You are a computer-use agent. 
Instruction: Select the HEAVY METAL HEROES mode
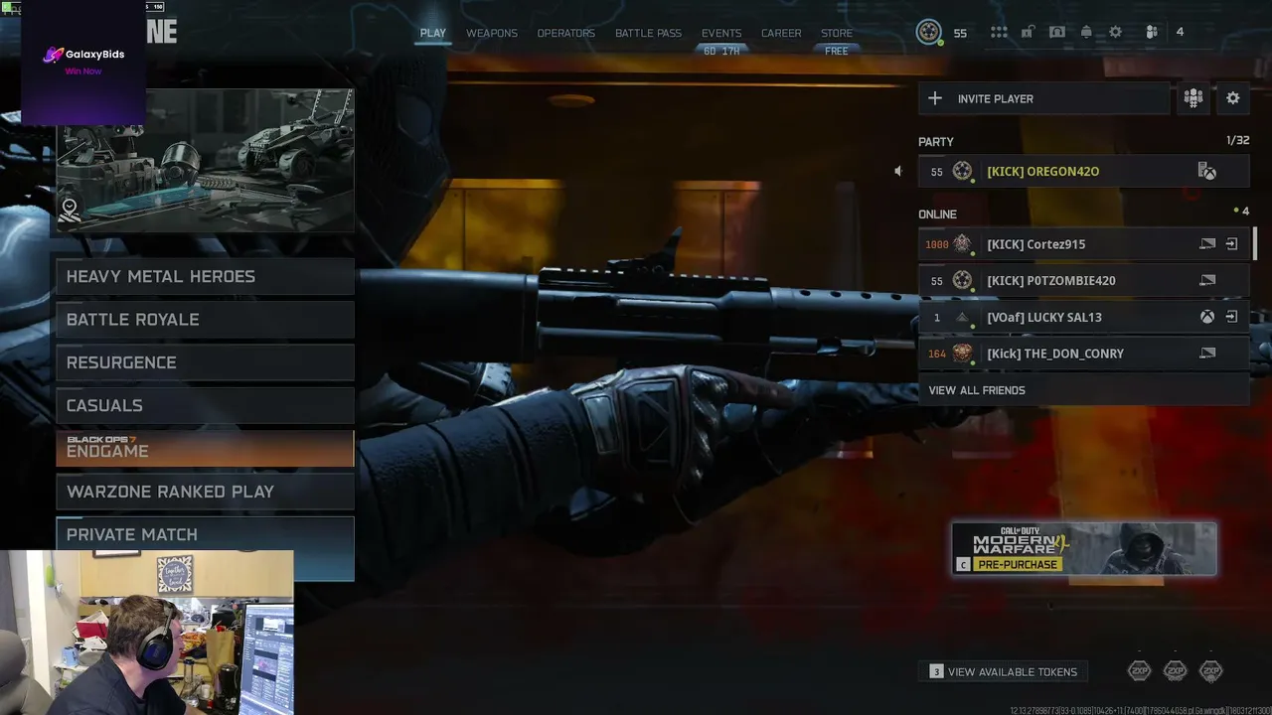click(205, 276)
